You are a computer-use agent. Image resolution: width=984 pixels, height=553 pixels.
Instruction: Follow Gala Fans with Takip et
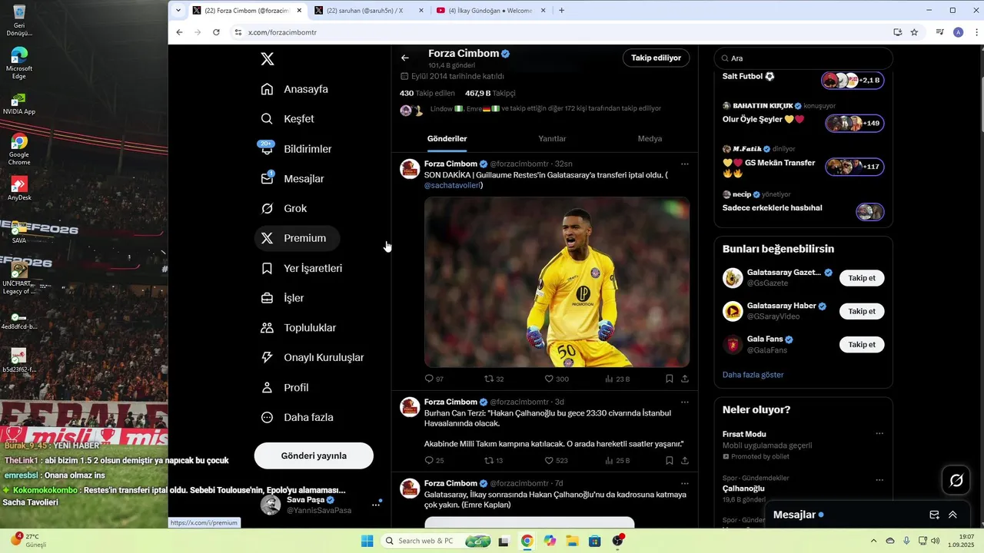[862, 345]
